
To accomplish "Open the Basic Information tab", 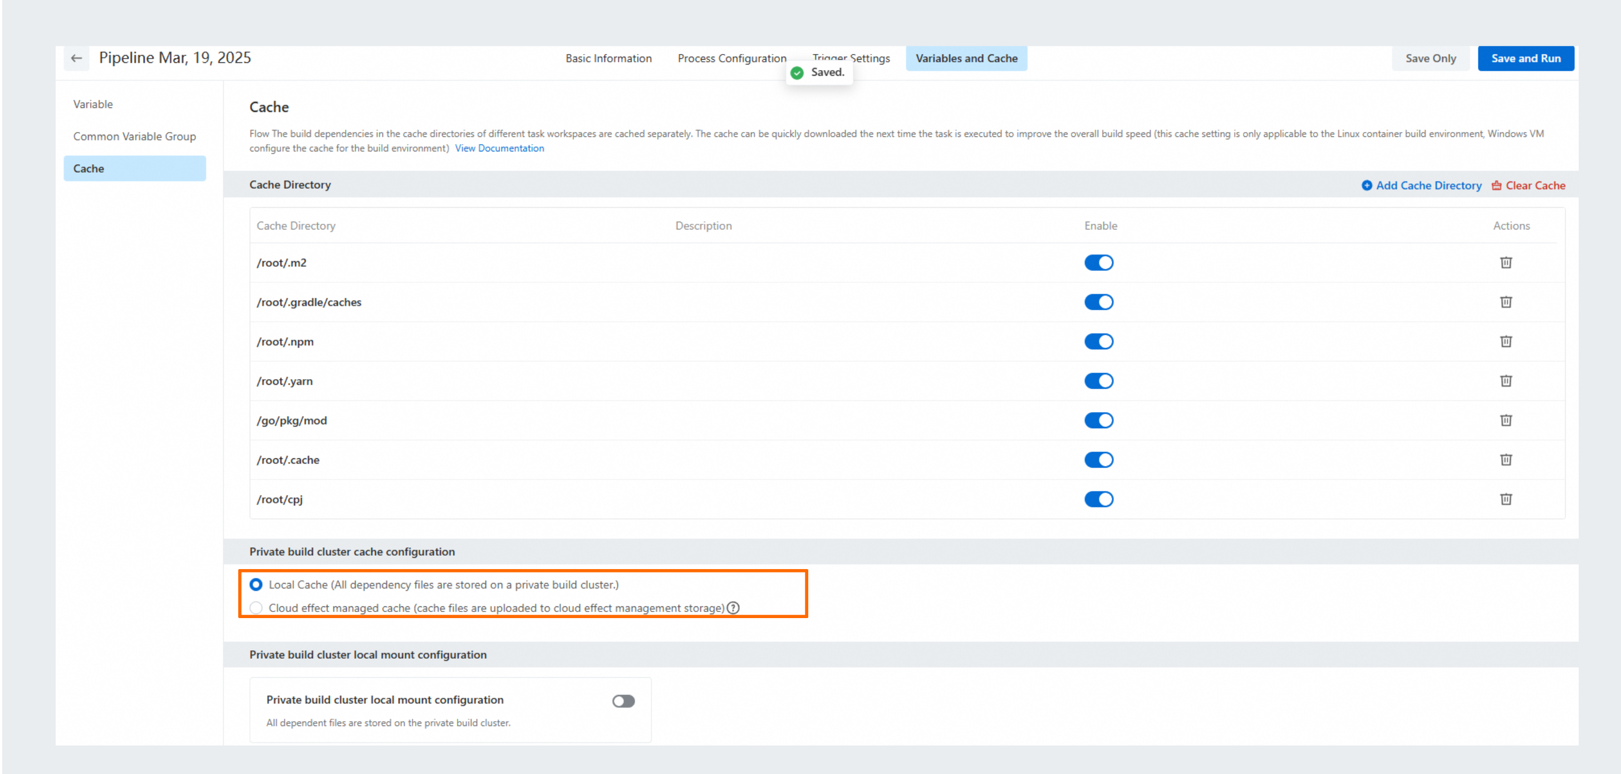I will [x=608, y=58].
